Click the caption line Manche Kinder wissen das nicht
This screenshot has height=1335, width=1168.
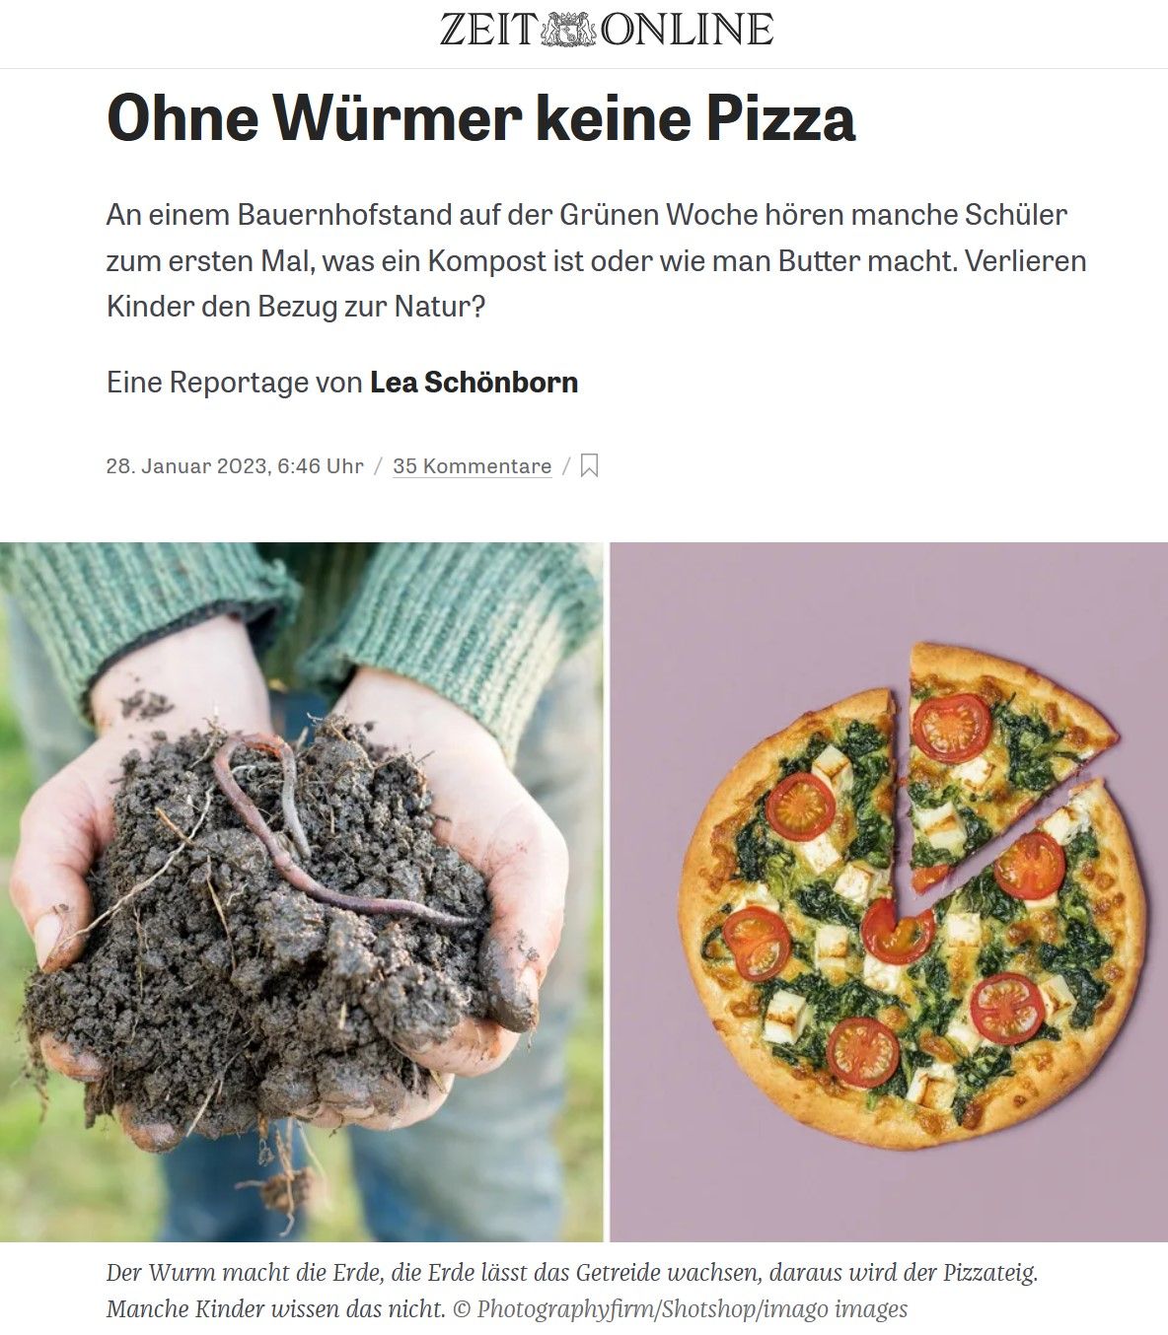click(x=275, y=1309)
